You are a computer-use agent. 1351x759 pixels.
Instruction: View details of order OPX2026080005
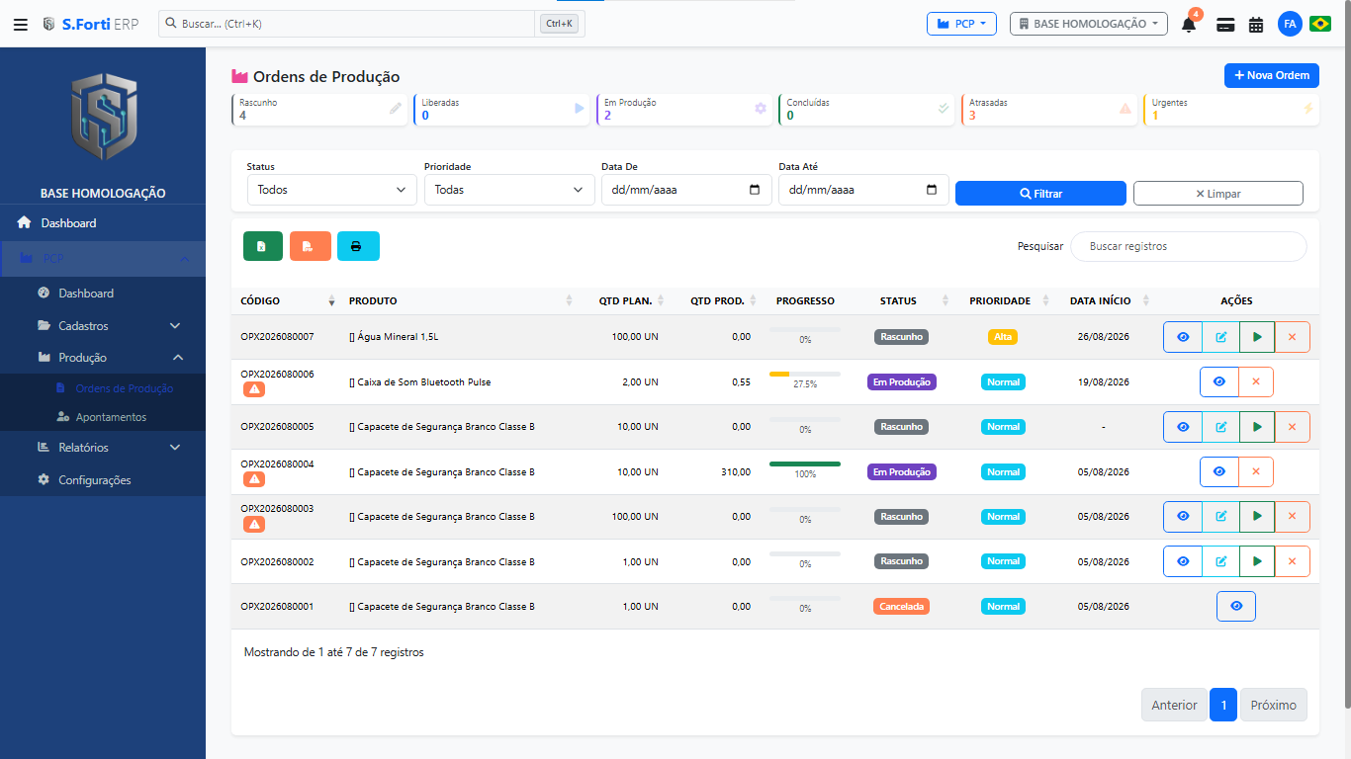(x=1183, y=427)
